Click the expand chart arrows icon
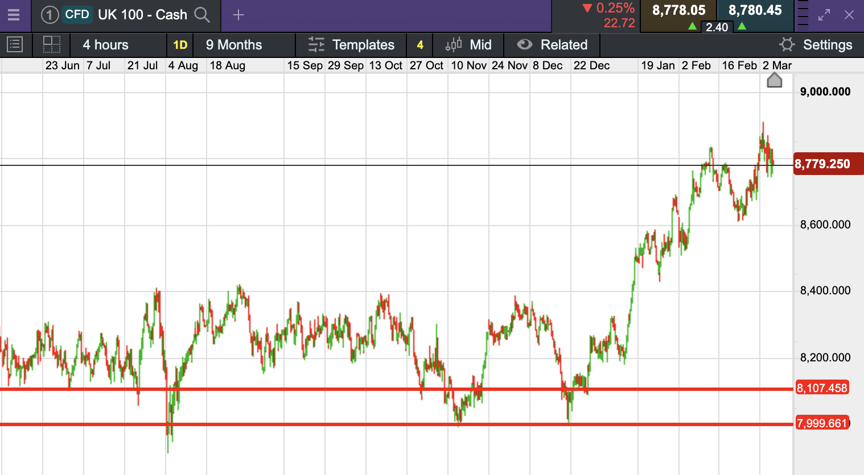Viewport: 864px width, 475px height. click(x=824, y=15)
